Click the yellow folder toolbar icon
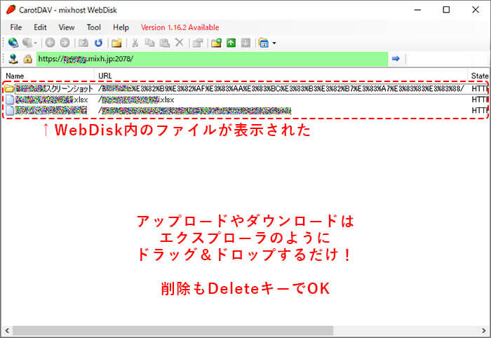 point(116,43)
